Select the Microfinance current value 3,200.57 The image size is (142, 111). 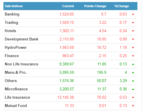tap(67, 89)
